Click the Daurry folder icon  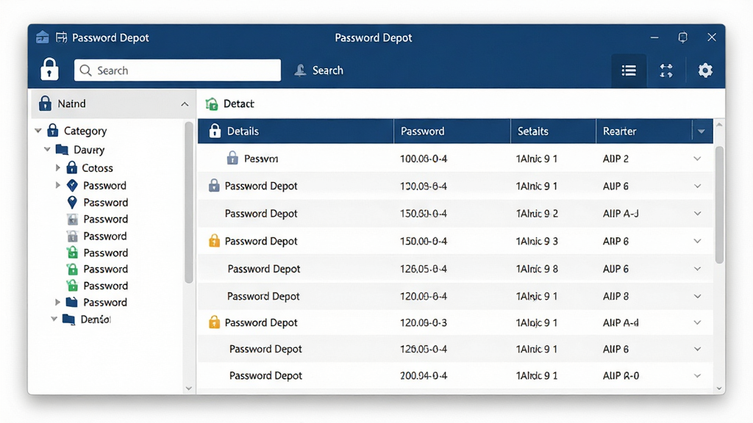click(62, 150)
